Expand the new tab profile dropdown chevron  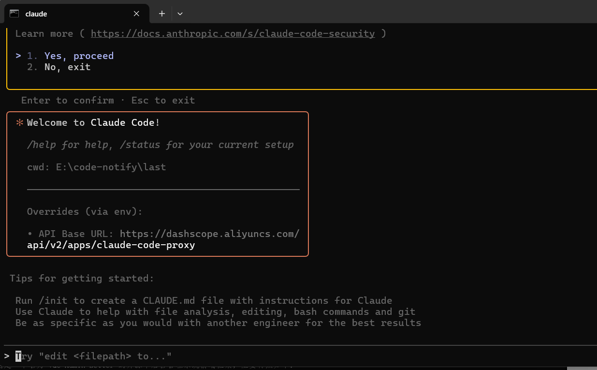(x=180, y=14)
